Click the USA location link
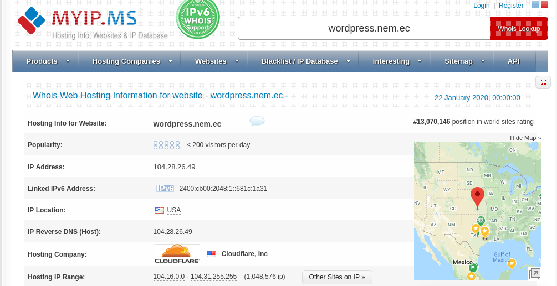 pyautogui.click(x=173, y=210)
